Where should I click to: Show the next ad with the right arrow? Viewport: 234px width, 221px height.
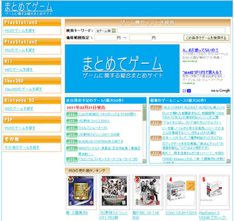tap(189, 91)
